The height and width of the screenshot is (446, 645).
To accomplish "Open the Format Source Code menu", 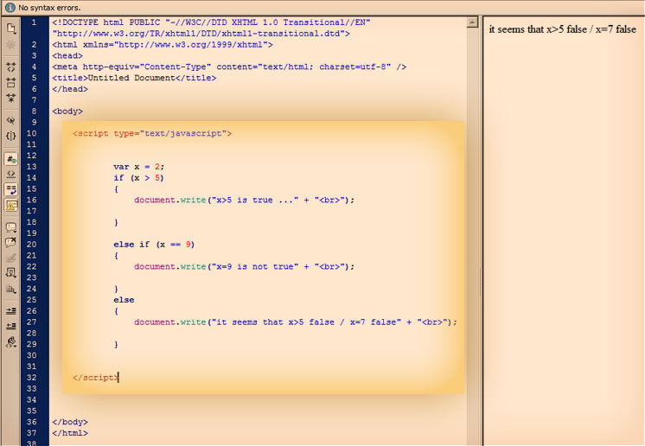I will (11, 342).
